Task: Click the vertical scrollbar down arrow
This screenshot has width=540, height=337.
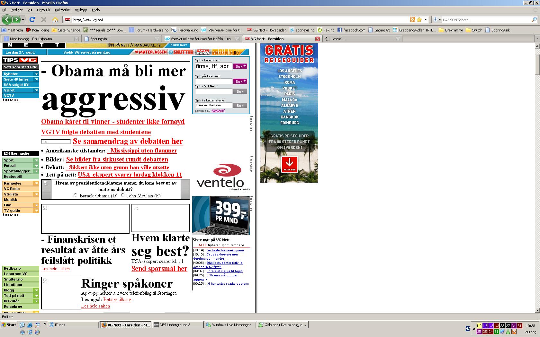Action: coord(537,310)
